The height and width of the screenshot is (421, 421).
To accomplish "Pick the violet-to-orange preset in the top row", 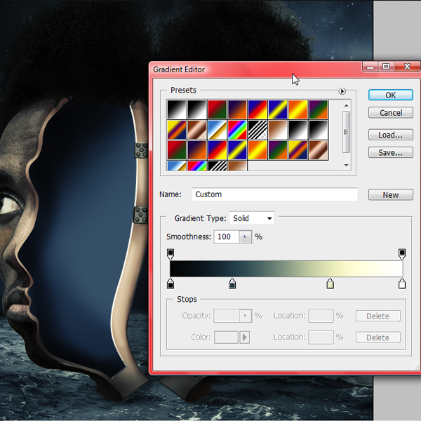I will point(237,109).
